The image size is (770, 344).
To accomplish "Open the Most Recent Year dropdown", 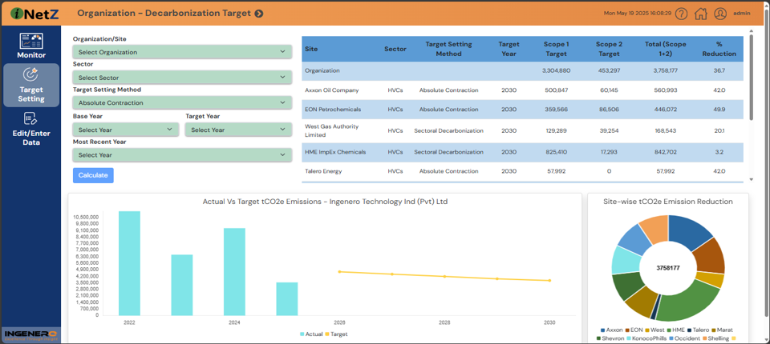I will pyautogui.click(x=181, y=155).
